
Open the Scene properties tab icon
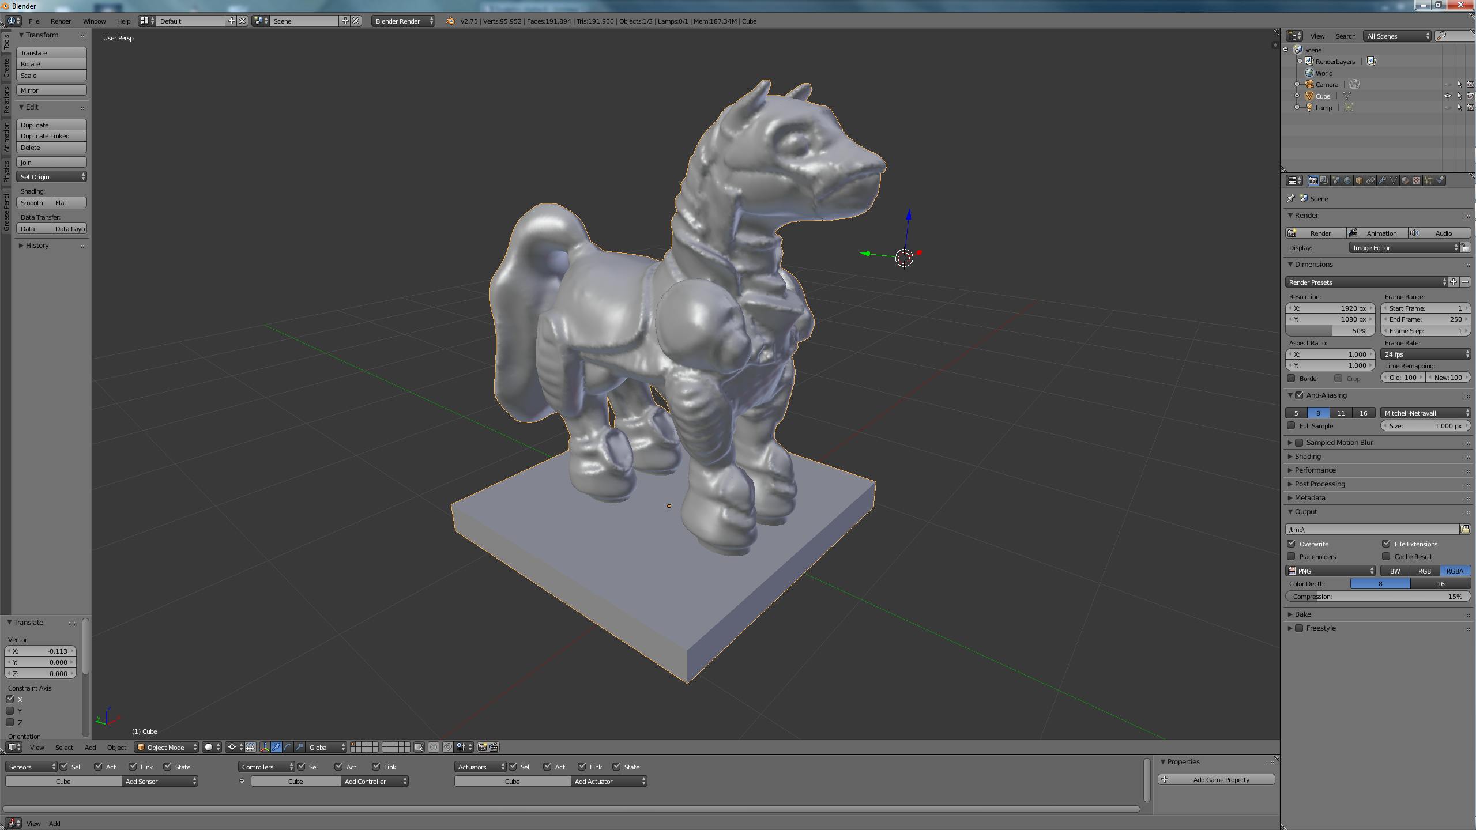[1336, 180]
